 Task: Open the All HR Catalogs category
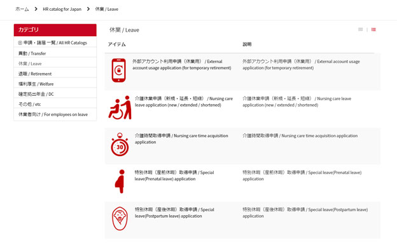pos(55,43)
